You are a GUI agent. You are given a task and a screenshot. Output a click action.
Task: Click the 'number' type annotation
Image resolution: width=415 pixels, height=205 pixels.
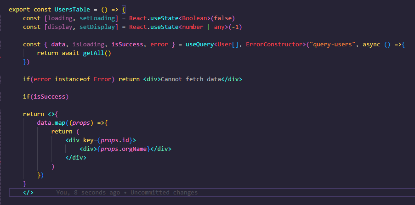coord(193,27)
